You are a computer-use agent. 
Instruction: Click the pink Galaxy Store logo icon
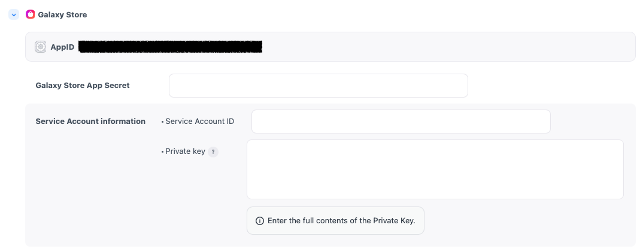coord(30,14)
